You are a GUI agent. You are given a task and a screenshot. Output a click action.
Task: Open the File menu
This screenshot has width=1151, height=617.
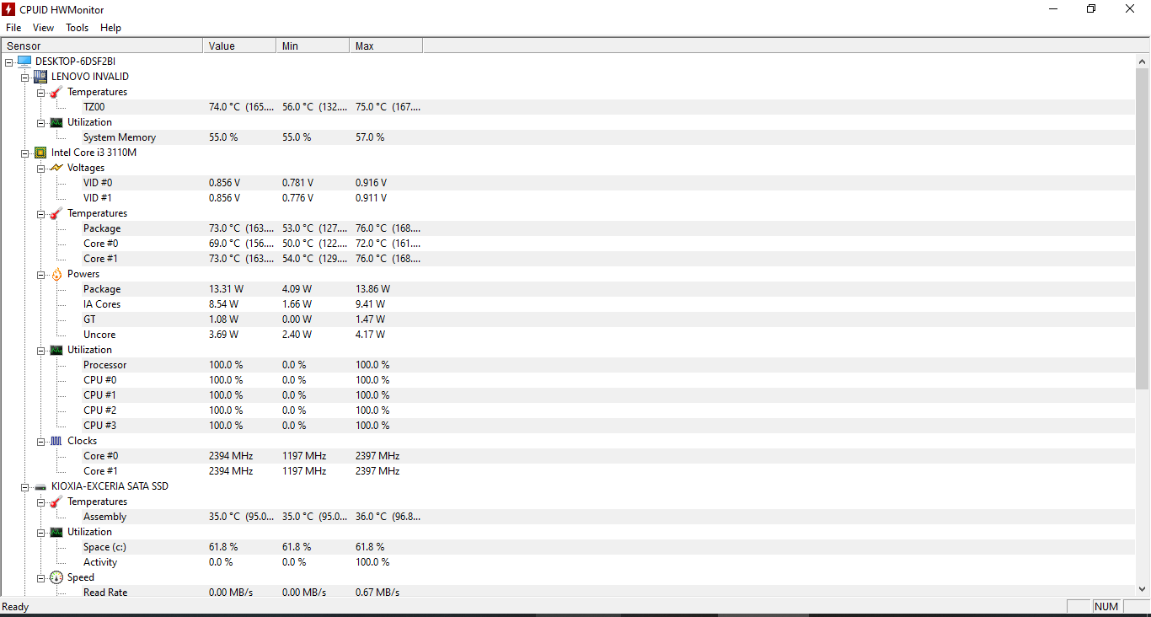click(13, 28)
